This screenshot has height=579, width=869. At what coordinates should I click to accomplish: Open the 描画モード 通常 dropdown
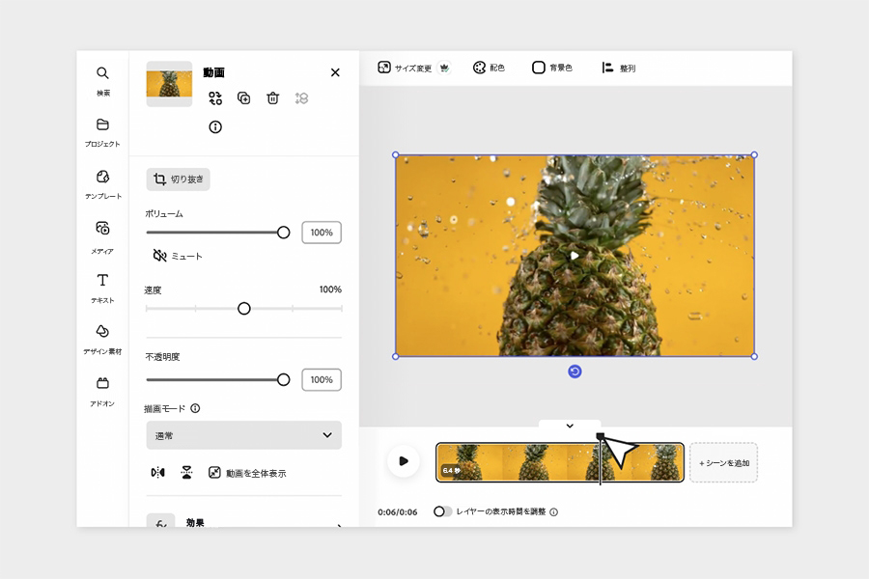click(244, 435)
